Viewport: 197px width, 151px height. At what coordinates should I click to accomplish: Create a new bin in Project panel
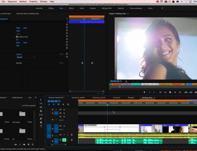pyautogui.click(x=24, y=145)
